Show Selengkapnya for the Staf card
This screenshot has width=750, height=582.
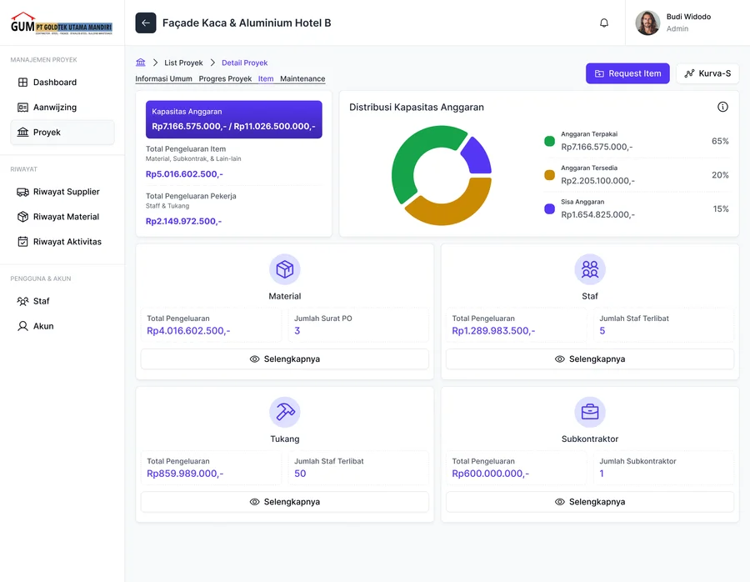(x=590, y=359)
